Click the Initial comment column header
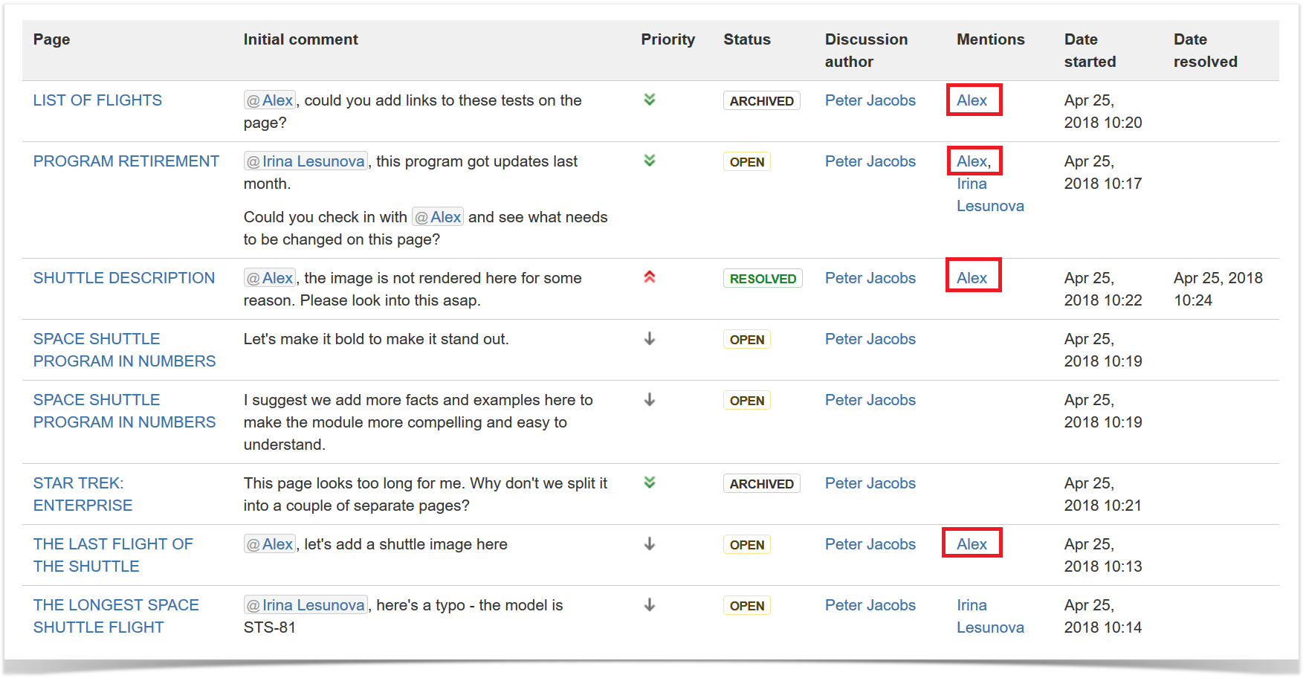The height and width of the screenshot is (681, 1309). (300, 39)
